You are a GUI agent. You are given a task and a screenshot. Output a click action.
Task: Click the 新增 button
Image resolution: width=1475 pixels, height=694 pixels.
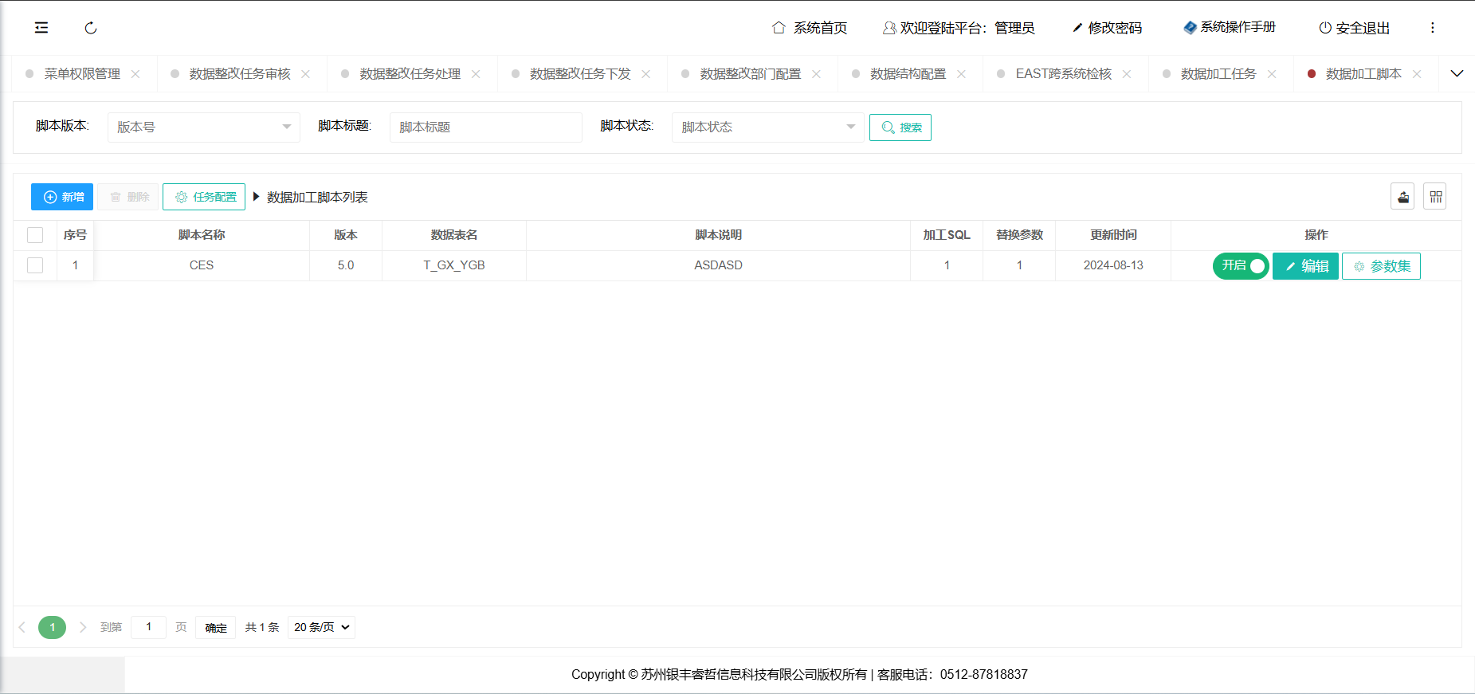tap(62, 197)
